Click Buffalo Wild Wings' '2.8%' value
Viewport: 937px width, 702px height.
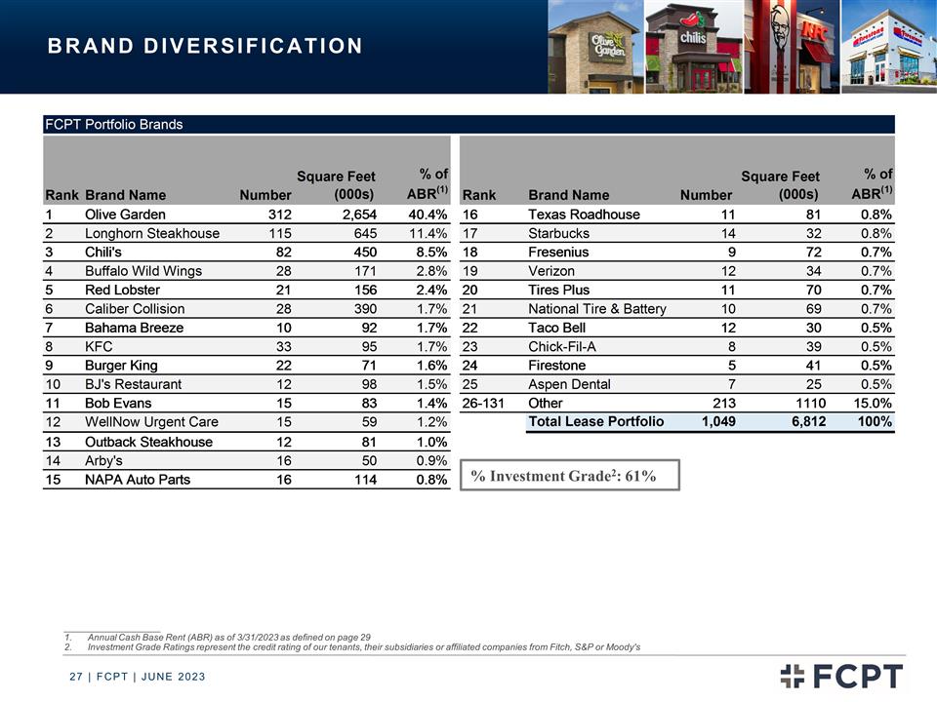(432, 271)
